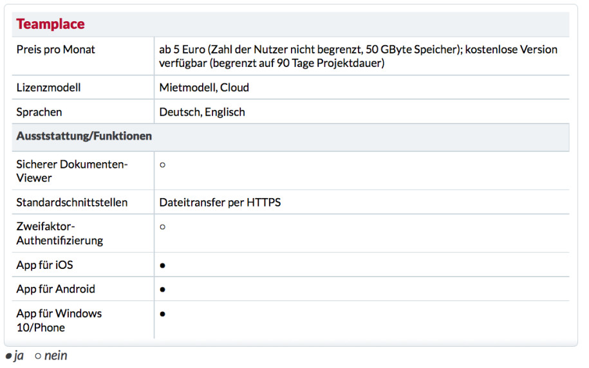Click the Teamplace heading
The width and height of the screenshot is (589, 368).
click(50, 24)
